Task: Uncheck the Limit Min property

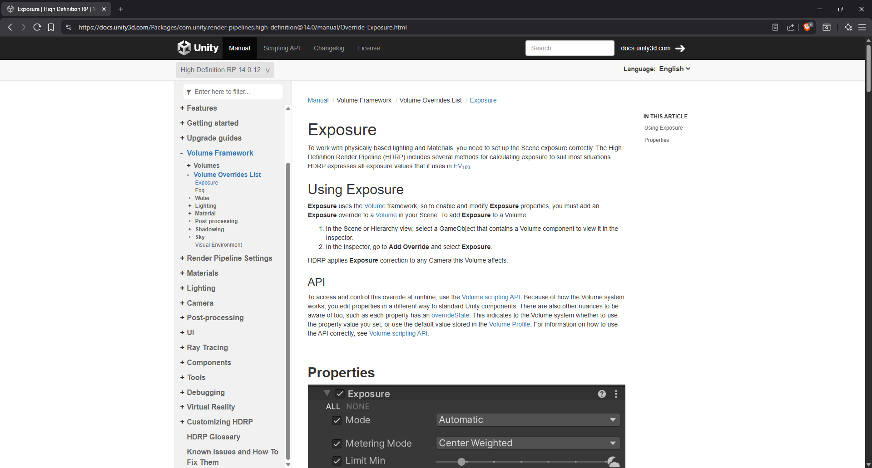Action: tap(337, 460)
